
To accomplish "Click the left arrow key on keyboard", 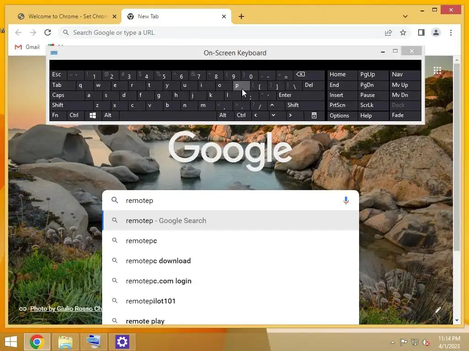I will pyautogui.click(x=260, y=116).
